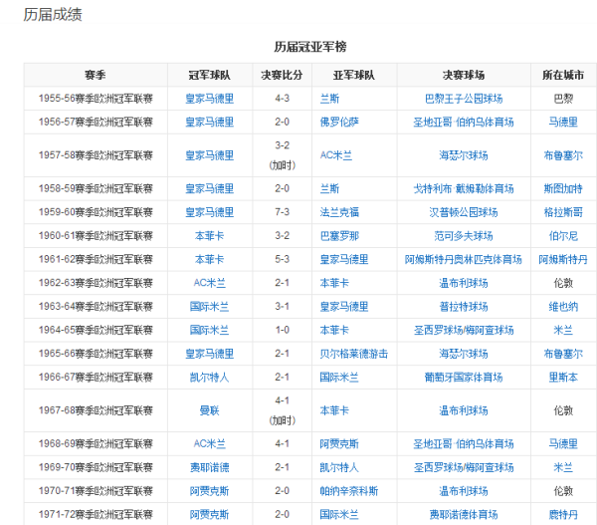Click 范可多夫球场 stadium link
597x525 pixels.
(x=464, y=236)
